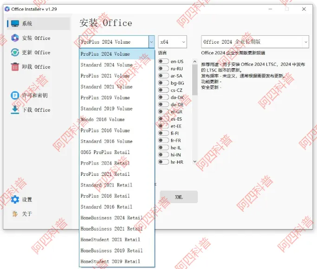Image resolution: width=317 pixels, height=269 pixels.
Task: Toggle the hi-IN language switch
Action: (163, 155)
